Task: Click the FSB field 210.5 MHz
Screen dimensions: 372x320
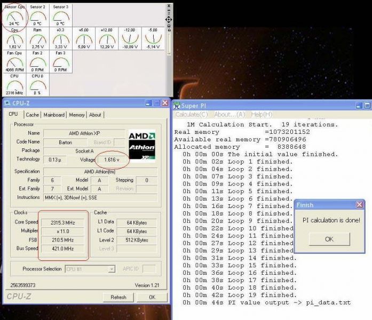Action: [x=62, y=240]
